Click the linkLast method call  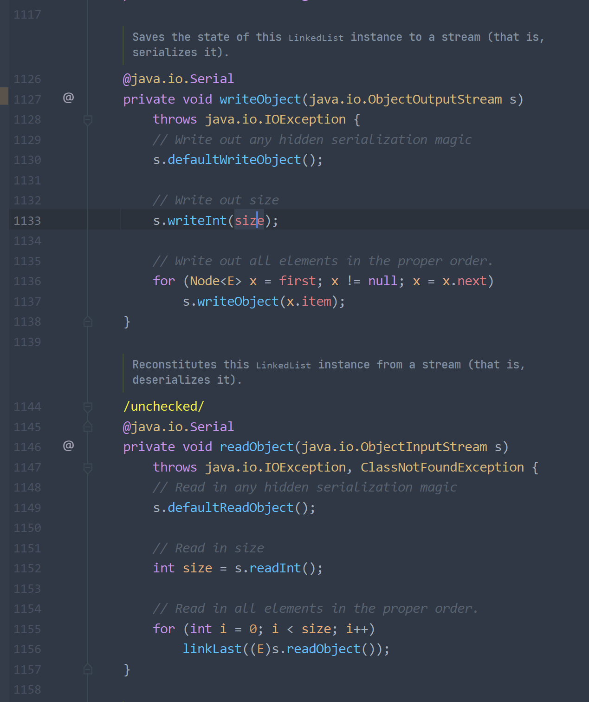tap(212, 649)
